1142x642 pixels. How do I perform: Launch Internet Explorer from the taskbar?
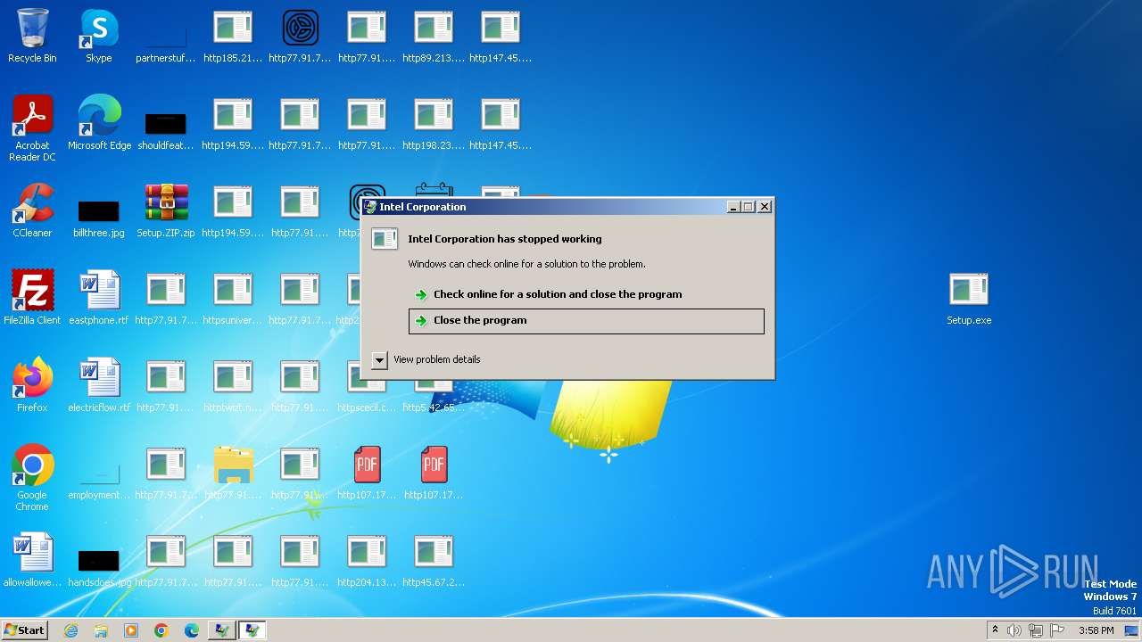(x=70, y=630)
